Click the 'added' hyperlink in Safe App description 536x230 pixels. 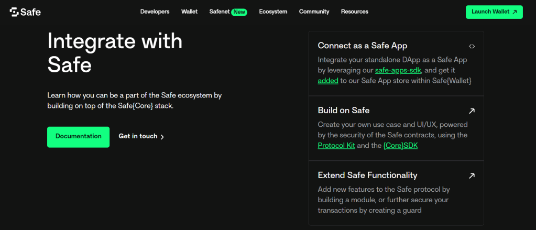point(328,81)
